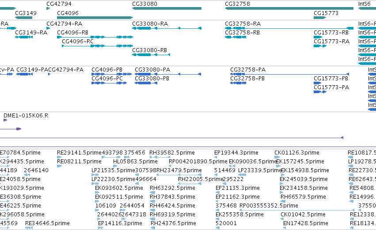Screen dimensions: 376x230
Task: Select transcript CG4096-RB
Action: pyautogui.click(x=72, y=33)
